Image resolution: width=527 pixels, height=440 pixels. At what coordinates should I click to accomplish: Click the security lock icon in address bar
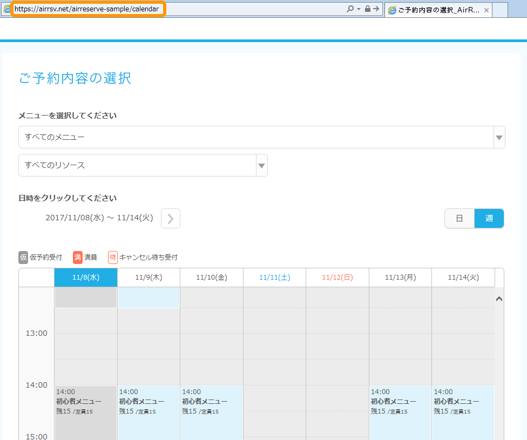point(367,9)
